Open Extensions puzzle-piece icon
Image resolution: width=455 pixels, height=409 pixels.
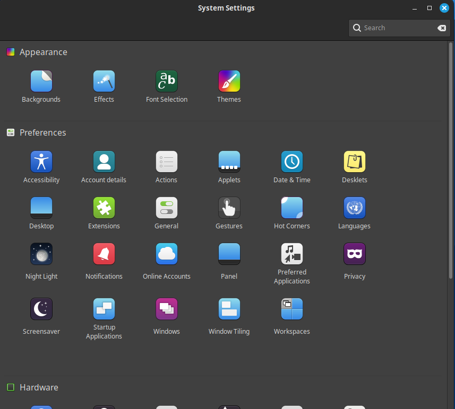pyautogui.click(x=104, y=208)
